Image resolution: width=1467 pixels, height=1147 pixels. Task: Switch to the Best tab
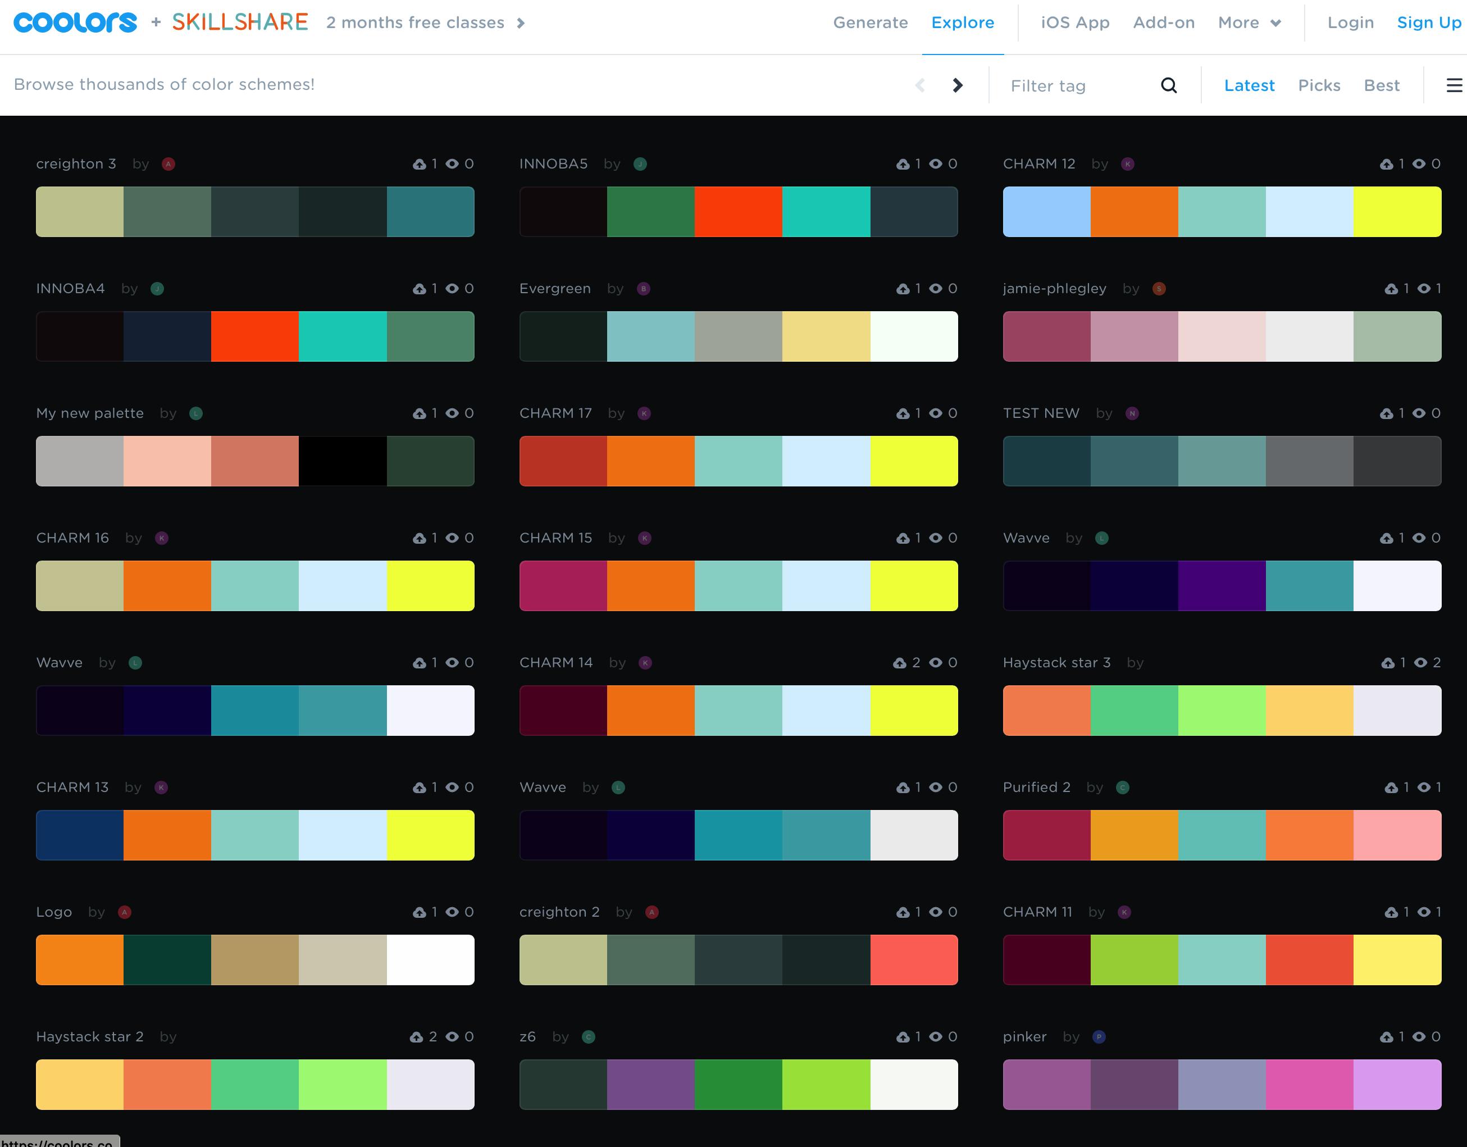1381,85
